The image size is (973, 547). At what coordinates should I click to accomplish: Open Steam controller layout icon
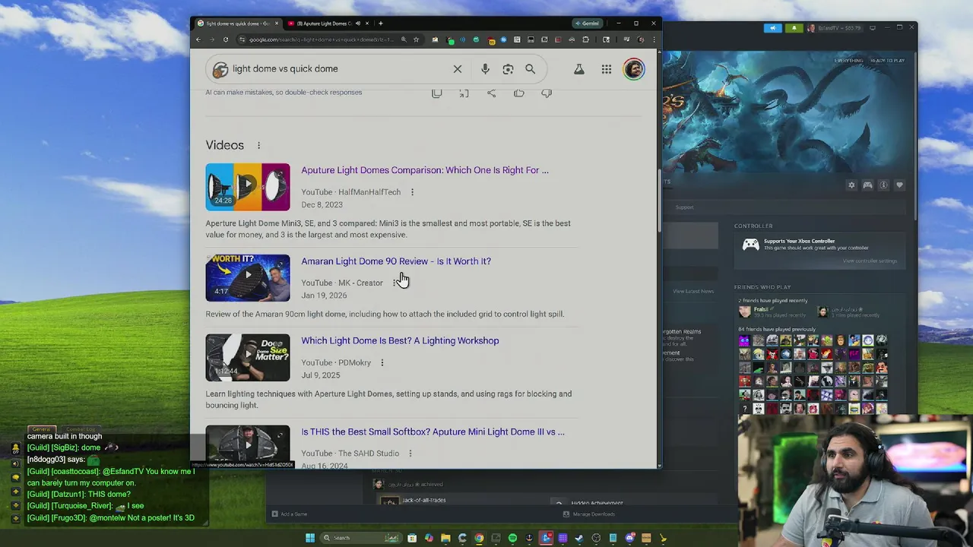tap(867, 185)
